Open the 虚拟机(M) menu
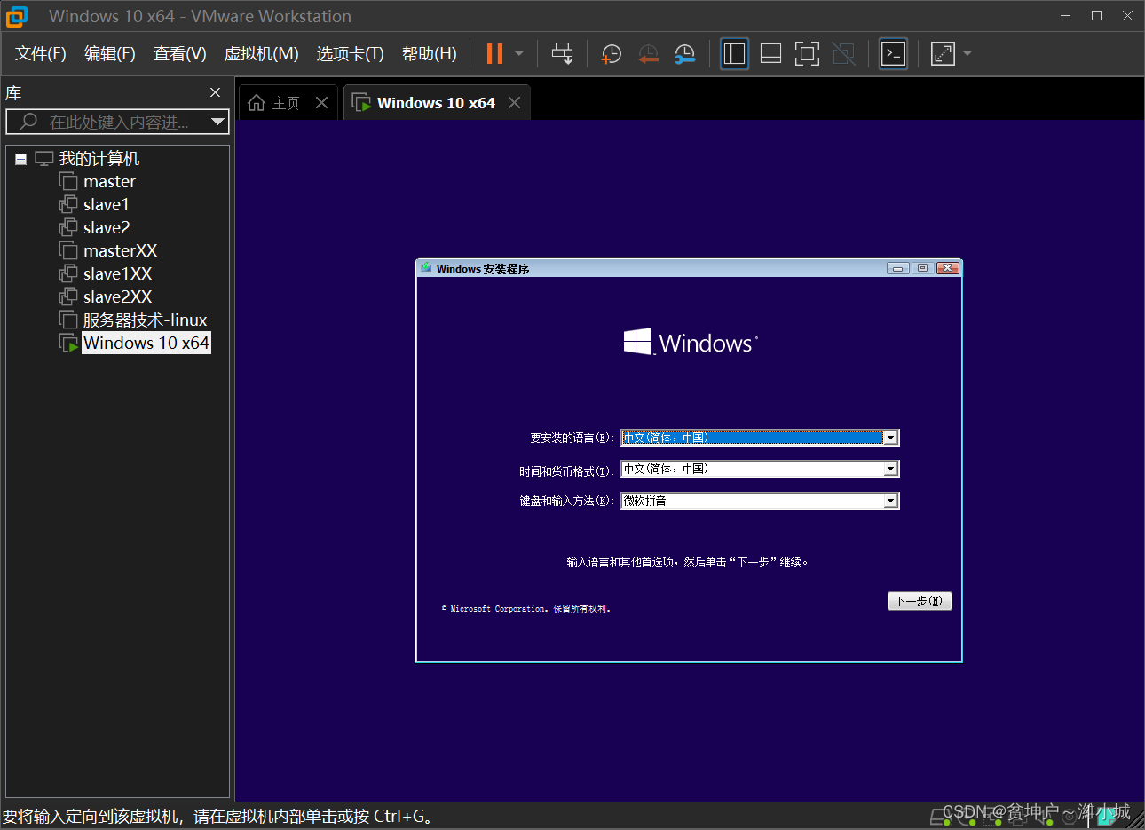The height and width of the screenshot is (830, 1145). [x=261, y=54]
